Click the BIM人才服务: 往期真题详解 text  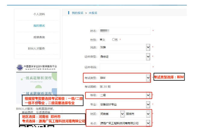click(35, 109)
